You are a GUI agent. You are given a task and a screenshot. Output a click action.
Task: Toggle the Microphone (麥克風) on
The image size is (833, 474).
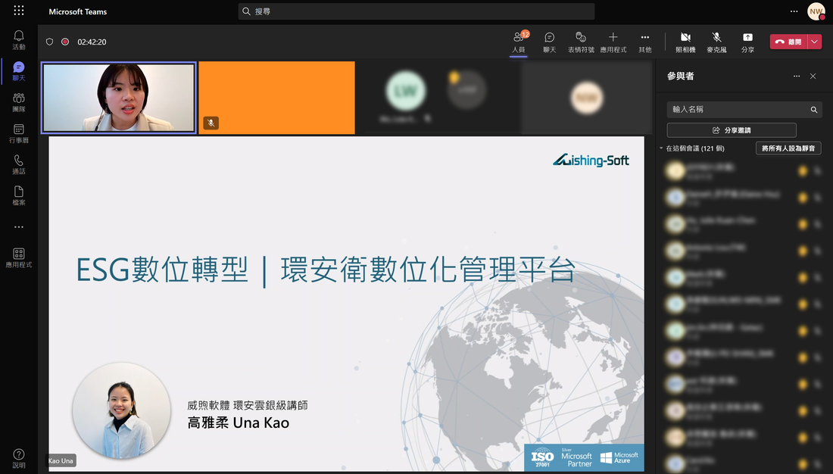(716, 42)
